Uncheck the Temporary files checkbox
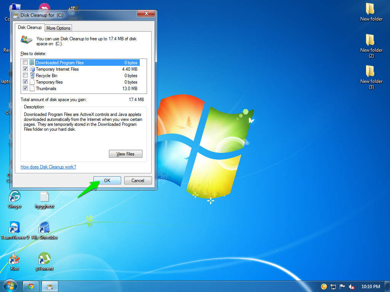Viewport: 390px width, 292px height. (x=25, y=81)
